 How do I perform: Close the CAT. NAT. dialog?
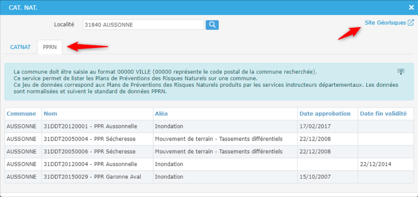pos(411,7)
